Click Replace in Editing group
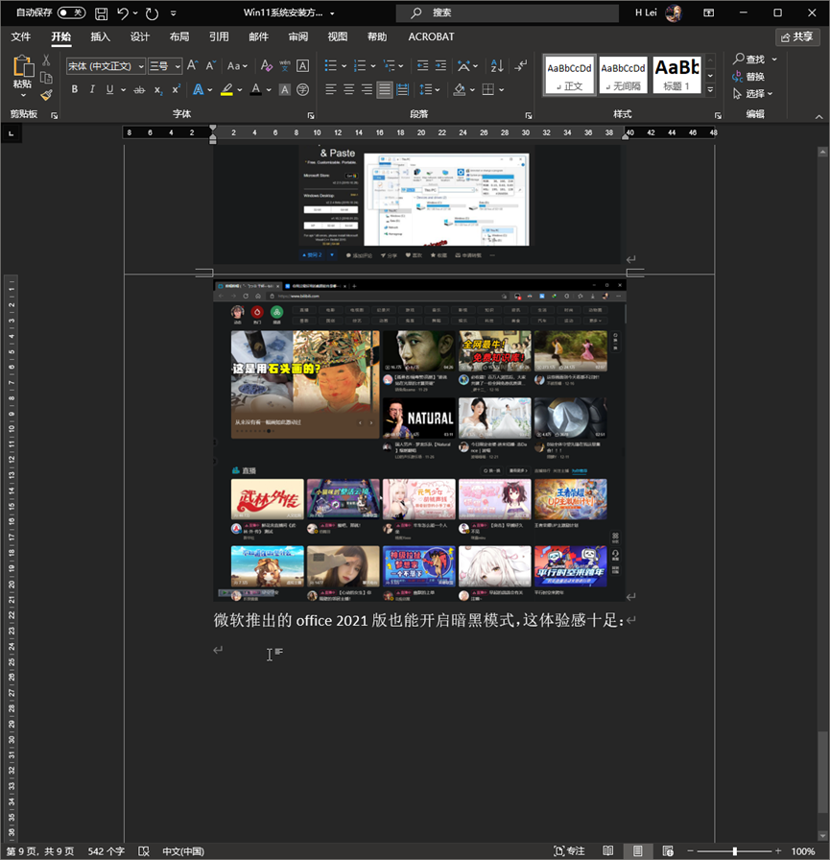 point(748,76)
